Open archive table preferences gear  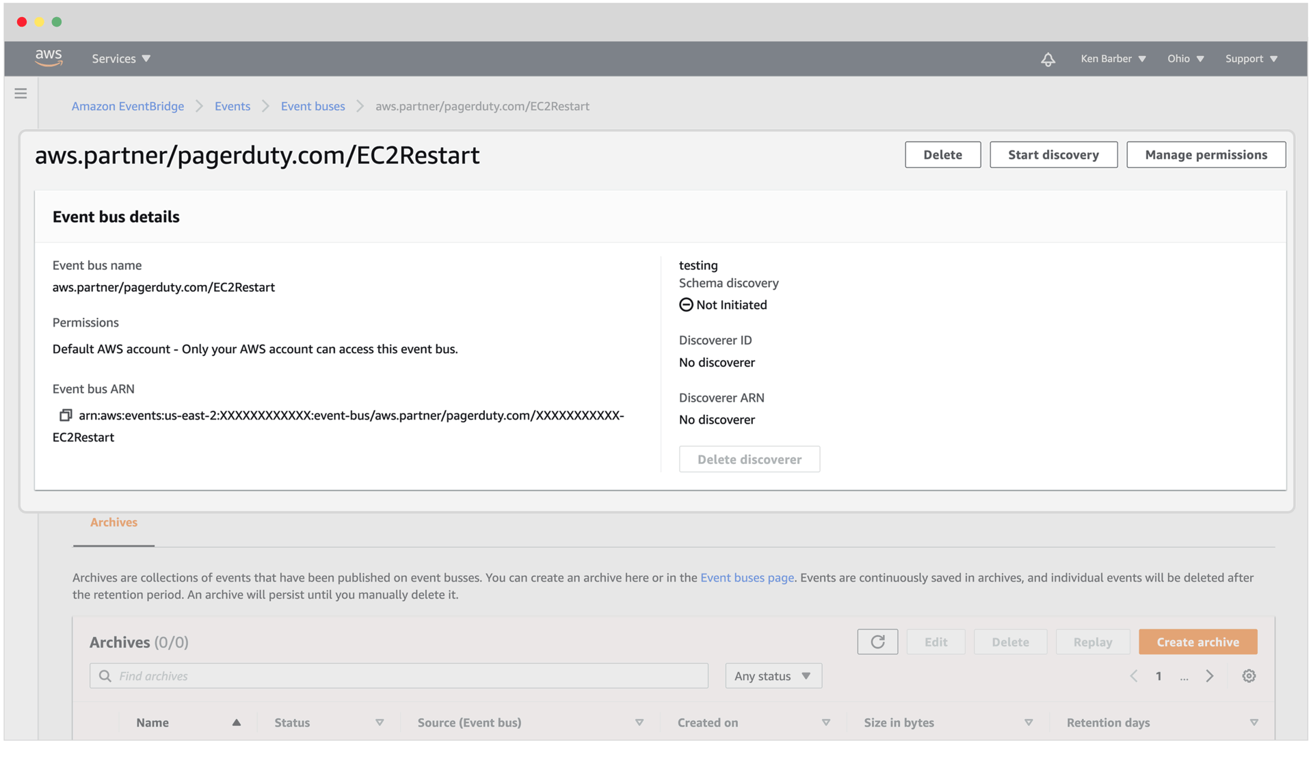click(1249, 675)
